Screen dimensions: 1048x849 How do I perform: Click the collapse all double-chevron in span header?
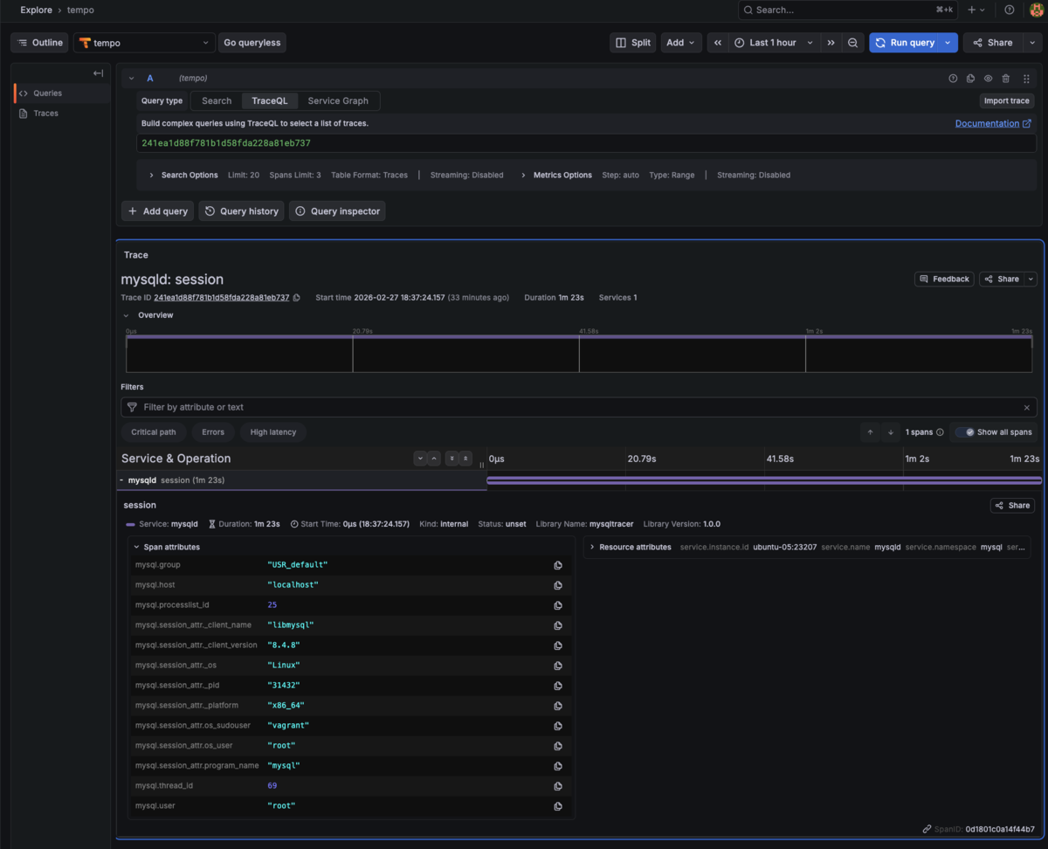click(466, 459)
